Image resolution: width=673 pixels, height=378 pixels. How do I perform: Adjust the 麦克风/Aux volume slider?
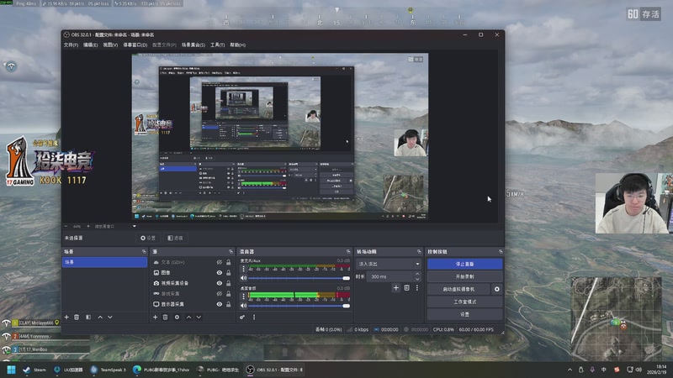point(299,278)
